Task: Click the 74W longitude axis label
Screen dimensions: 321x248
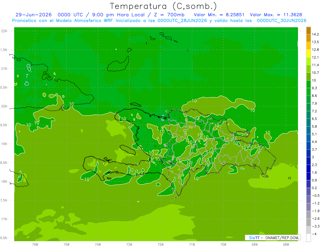Action: click(x=98, y=245)
